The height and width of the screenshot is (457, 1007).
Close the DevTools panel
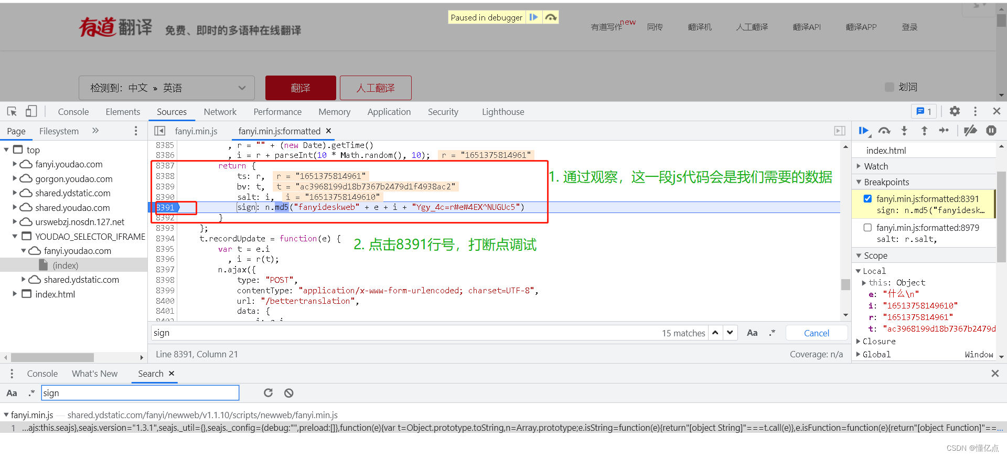(x=997, y=111)
